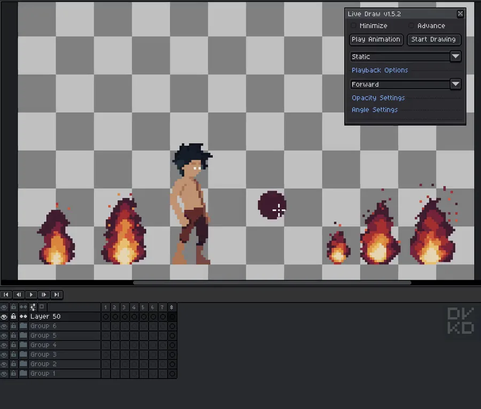This screenshot has height=409, width=481.
Task: Select the Group 4 layer name
Action: click(x=43, y=345)
